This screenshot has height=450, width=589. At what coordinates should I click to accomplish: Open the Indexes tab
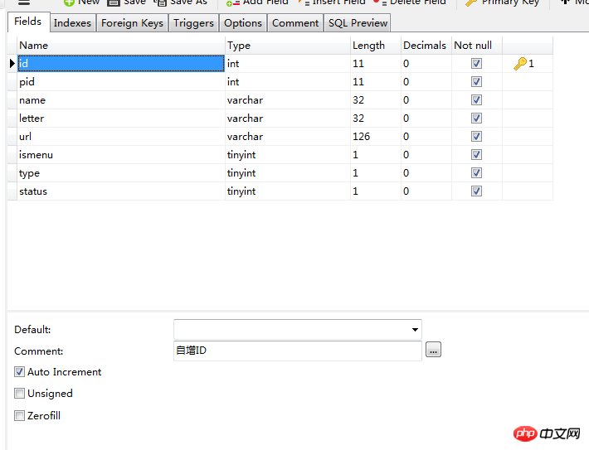point(72,23)
